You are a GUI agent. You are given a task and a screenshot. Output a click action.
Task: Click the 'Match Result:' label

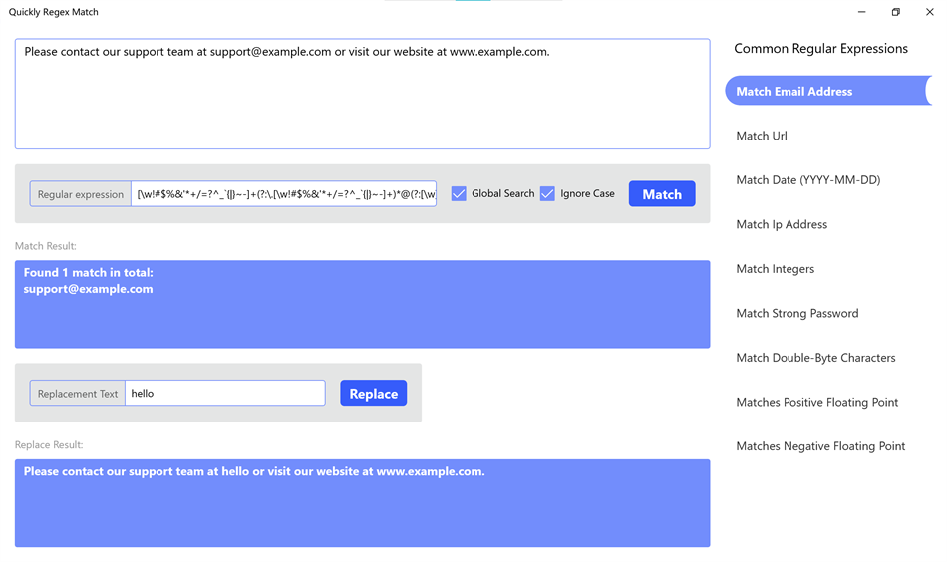(x=45, y=246)
